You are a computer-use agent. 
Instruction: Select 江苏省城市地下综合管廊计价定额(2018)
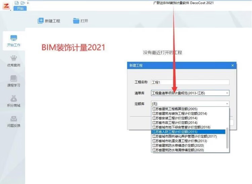pyautogui.click(x=188, y=127)
